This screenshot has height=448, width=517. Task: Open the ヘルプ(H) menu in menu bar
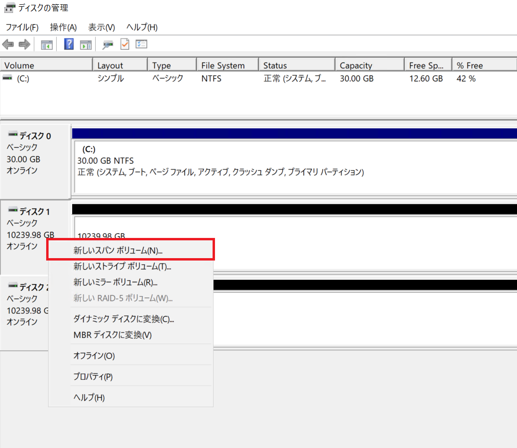tap(142, 27)
